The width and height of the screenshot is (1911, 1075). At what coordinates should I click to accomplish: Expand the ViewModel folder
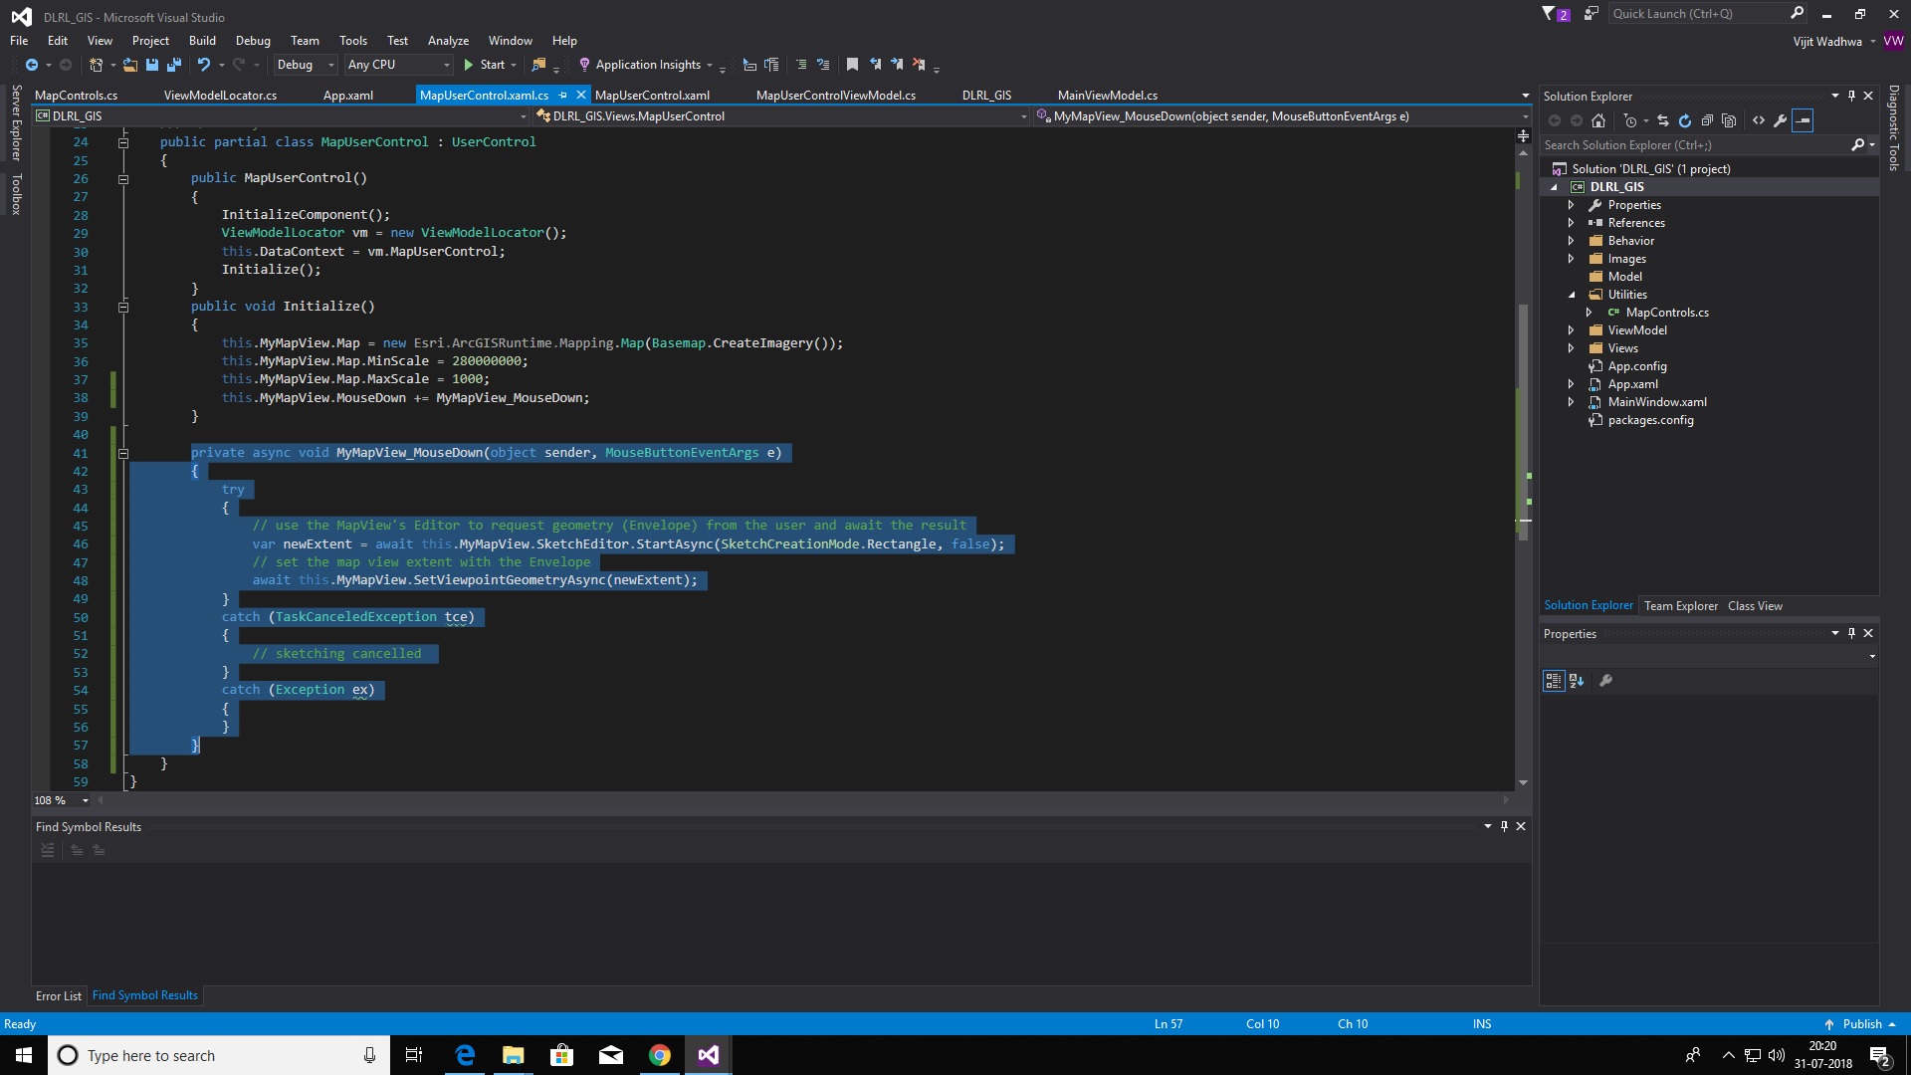tap(1571, 330)
